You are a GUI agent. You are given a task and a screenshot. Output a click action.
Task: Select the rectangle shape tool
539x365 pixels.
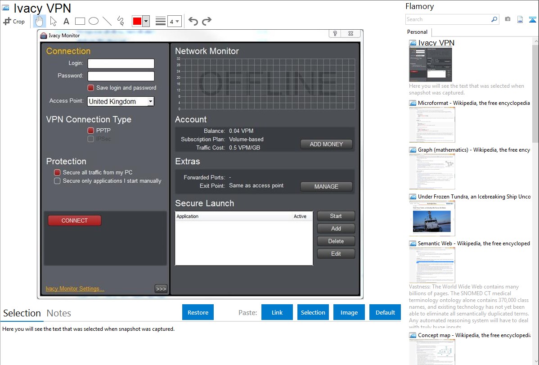pos(80,21)
